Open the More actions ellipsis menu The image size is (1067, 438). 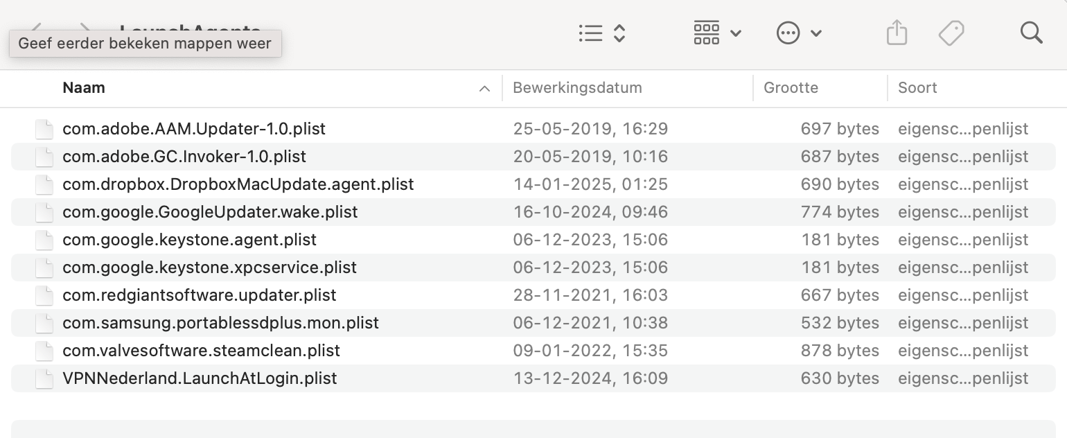[798, 33]
